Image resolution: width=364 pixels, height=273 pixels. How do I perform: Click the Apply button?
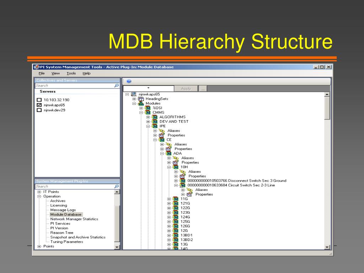coord(186,89)
